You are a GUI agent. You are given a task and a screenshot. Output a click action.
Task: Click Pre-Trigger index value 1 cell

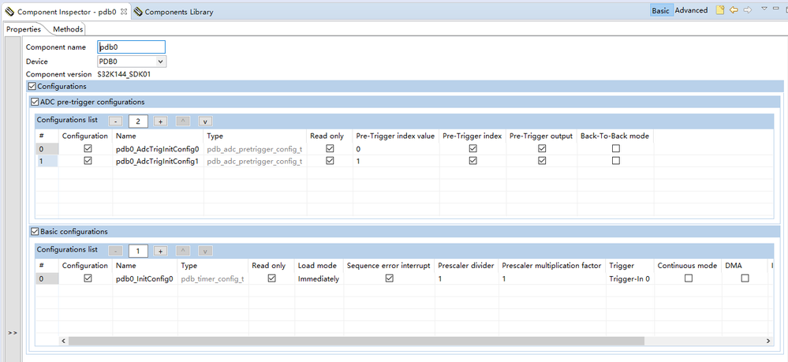point(395,161)
